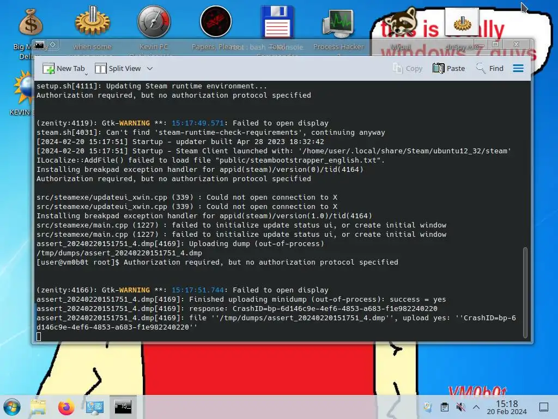558x419 pixels.
Task: Click the terminal cursor on the empty last line
Action: point(39,337)
